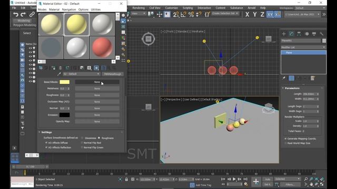Click the Redo arrow in main toolbar
337x189 pixels.
23,14
